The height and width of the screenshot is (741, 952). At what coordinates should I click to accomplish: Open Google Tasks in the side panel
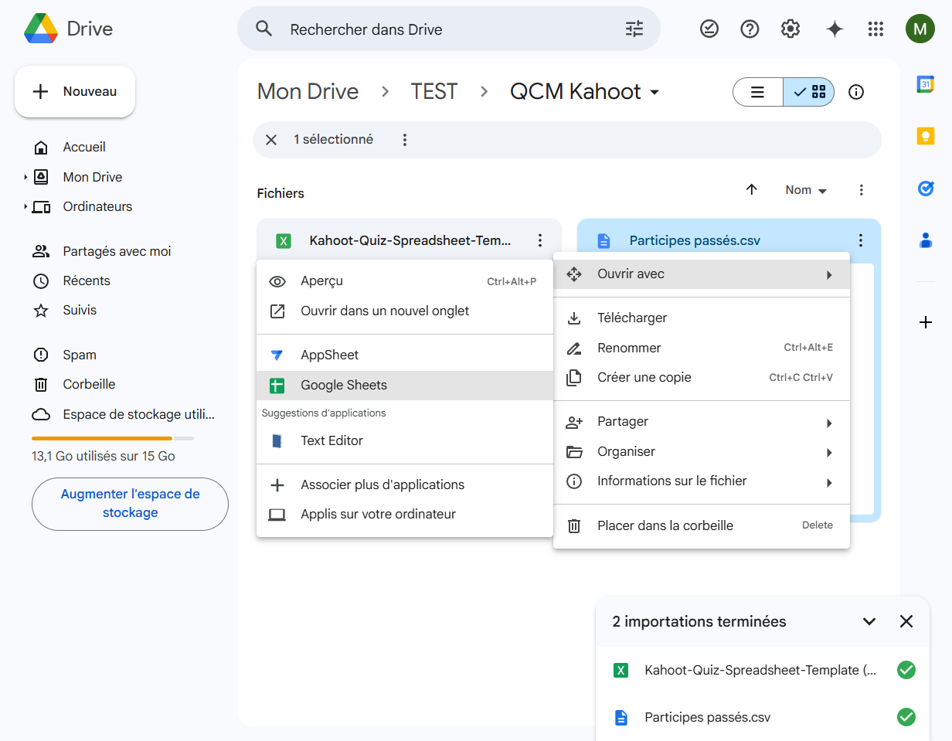[x=926, y=188]
